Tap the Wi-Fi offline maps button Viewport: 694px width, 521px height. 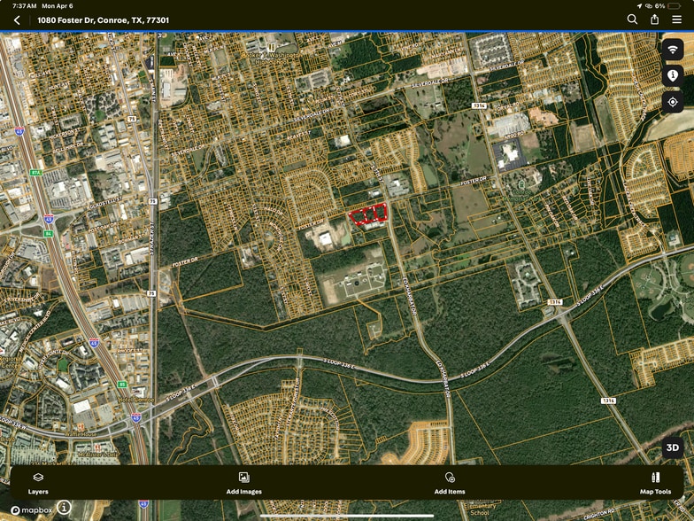(673, 50)
